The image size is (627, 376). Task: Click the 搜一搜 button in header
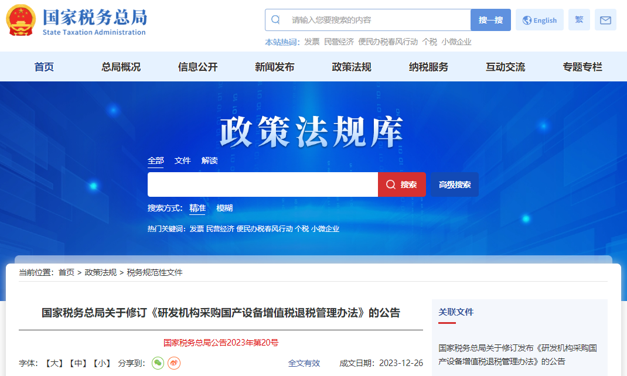[490, 20]
